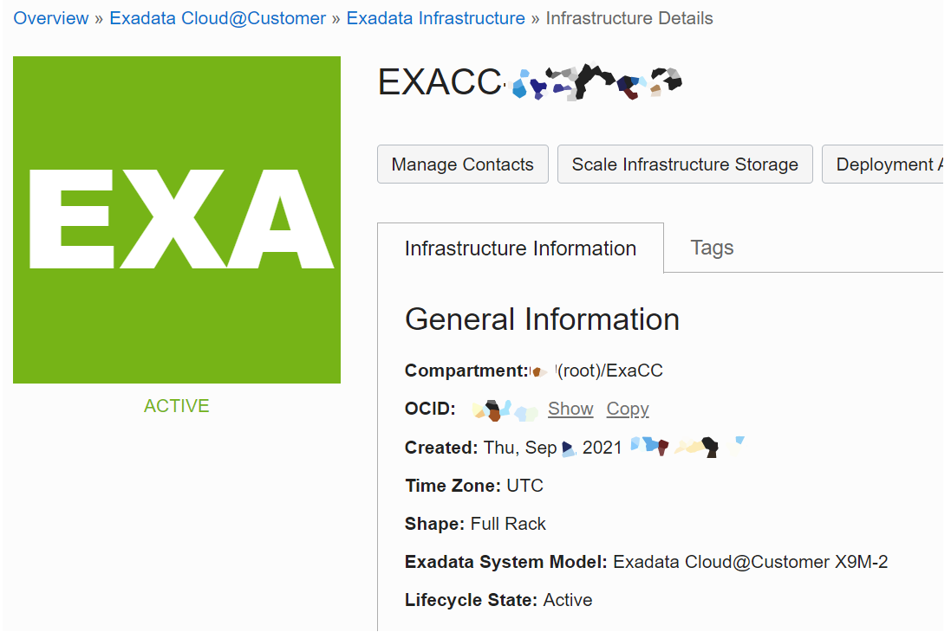Click Scale Infrastructure Storage button
The width and height of the screenshot is (951, 632).
click(x=685, y=164)
